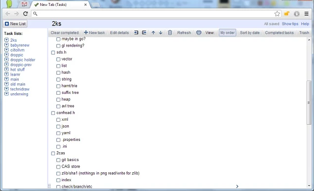Delete the task with the trash can icon

[170, 33]
